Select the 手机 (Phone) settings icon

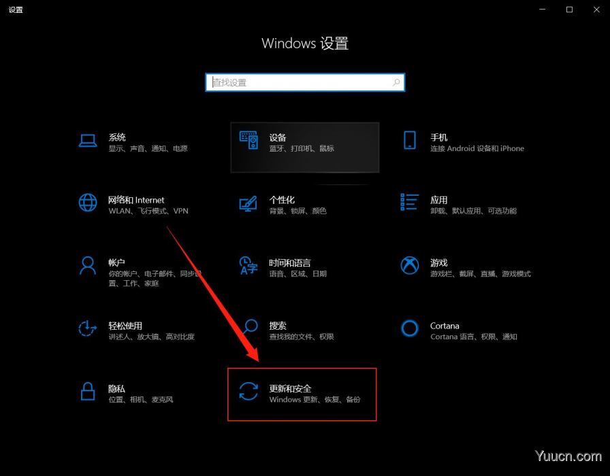[x=410, y=139]
